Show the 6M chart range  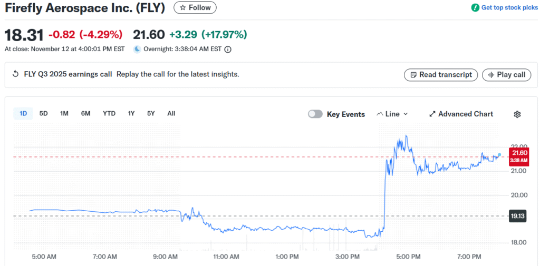85,113
